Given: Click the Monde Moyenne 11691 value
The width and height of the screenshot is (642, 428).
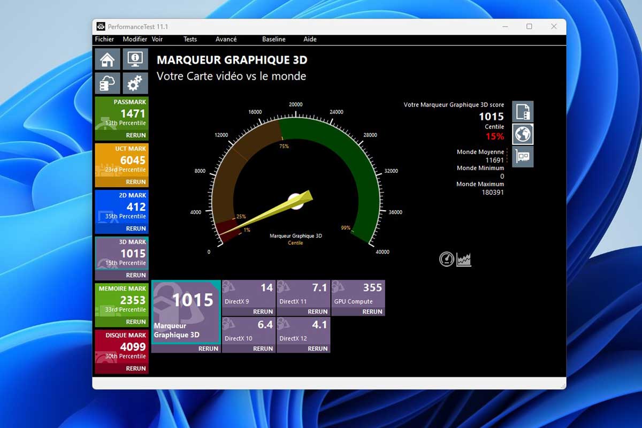Looking at the screenshot, I should pyautogui.click(x=494, y=160).
